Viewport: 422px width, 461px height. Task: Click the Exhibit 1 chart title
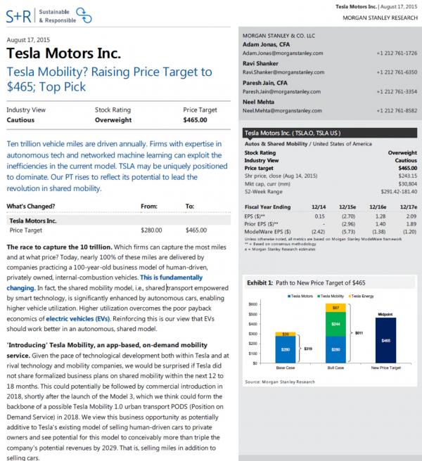(306, 283)
